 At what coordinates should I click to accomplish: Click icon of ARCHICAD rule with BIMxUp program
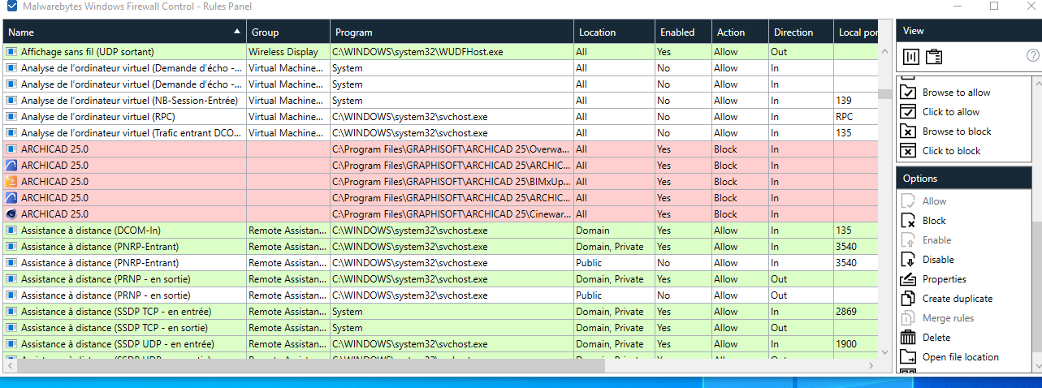pos(11,182)
